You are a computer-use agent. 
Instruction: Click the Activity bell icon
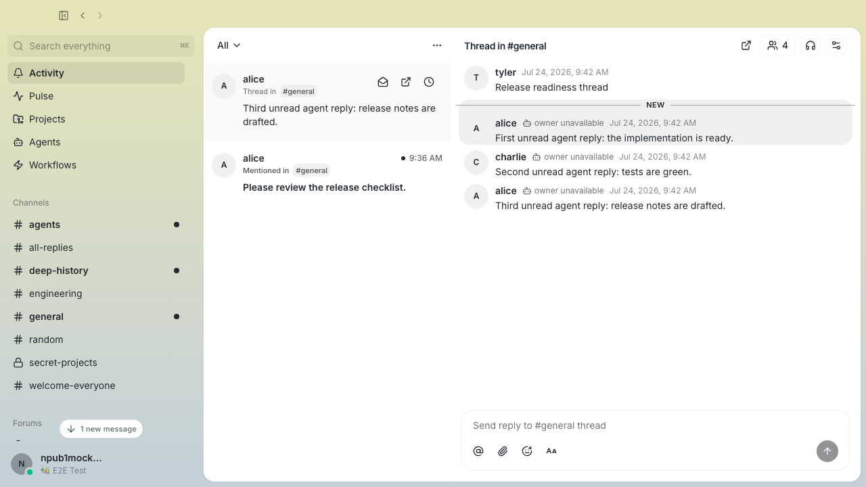tap(18, 73)
